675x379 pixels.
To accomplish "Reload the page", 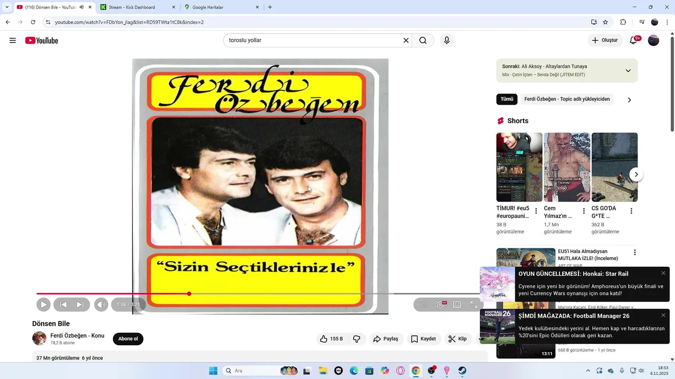I will [33, 22].
